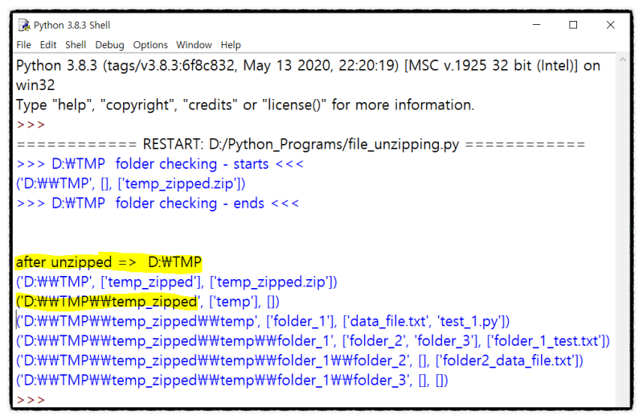Click the 'Python 3.8.3 Shell' window title
The image size is (643, 420).
coord(72,25)
